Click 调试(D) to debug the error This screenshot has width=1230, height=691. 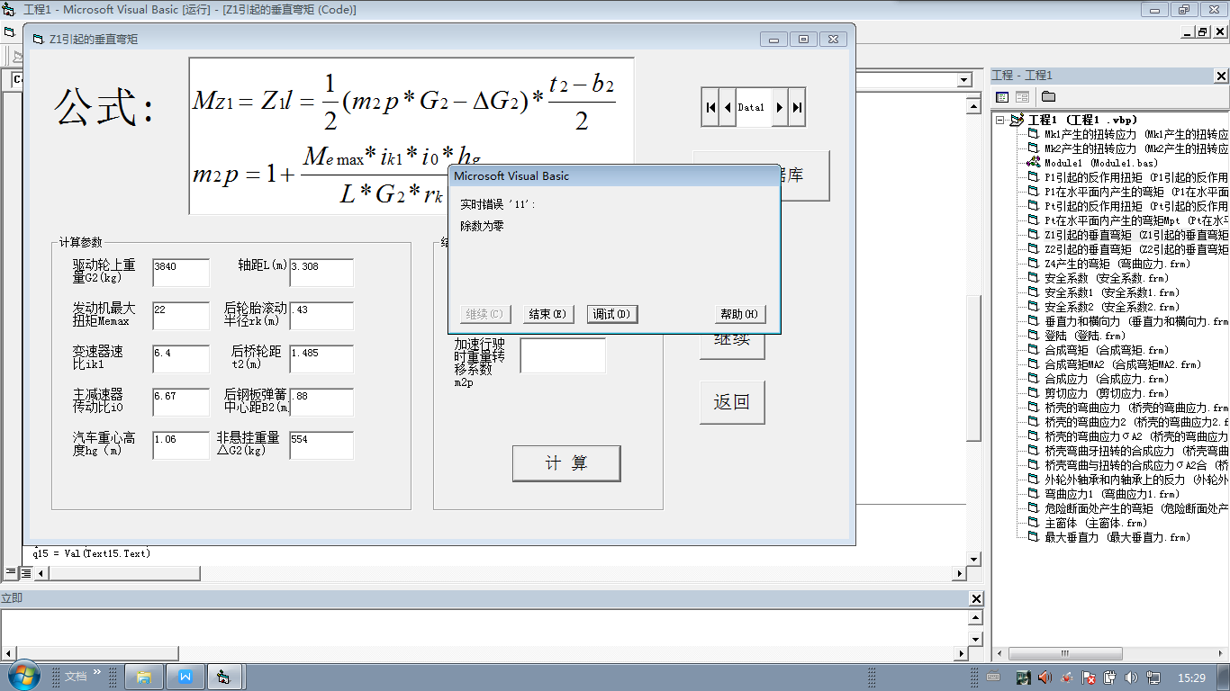pos(611,314)
